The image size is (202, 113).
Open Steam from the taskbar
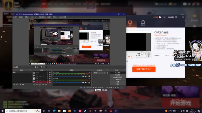click(85, 111)
